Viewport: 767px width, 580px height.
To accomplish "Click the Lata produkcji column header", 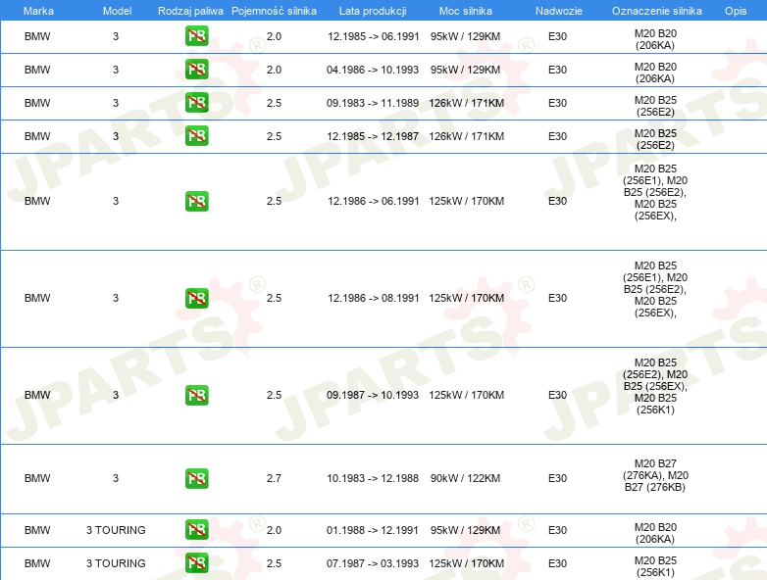I will click(373, 11).
